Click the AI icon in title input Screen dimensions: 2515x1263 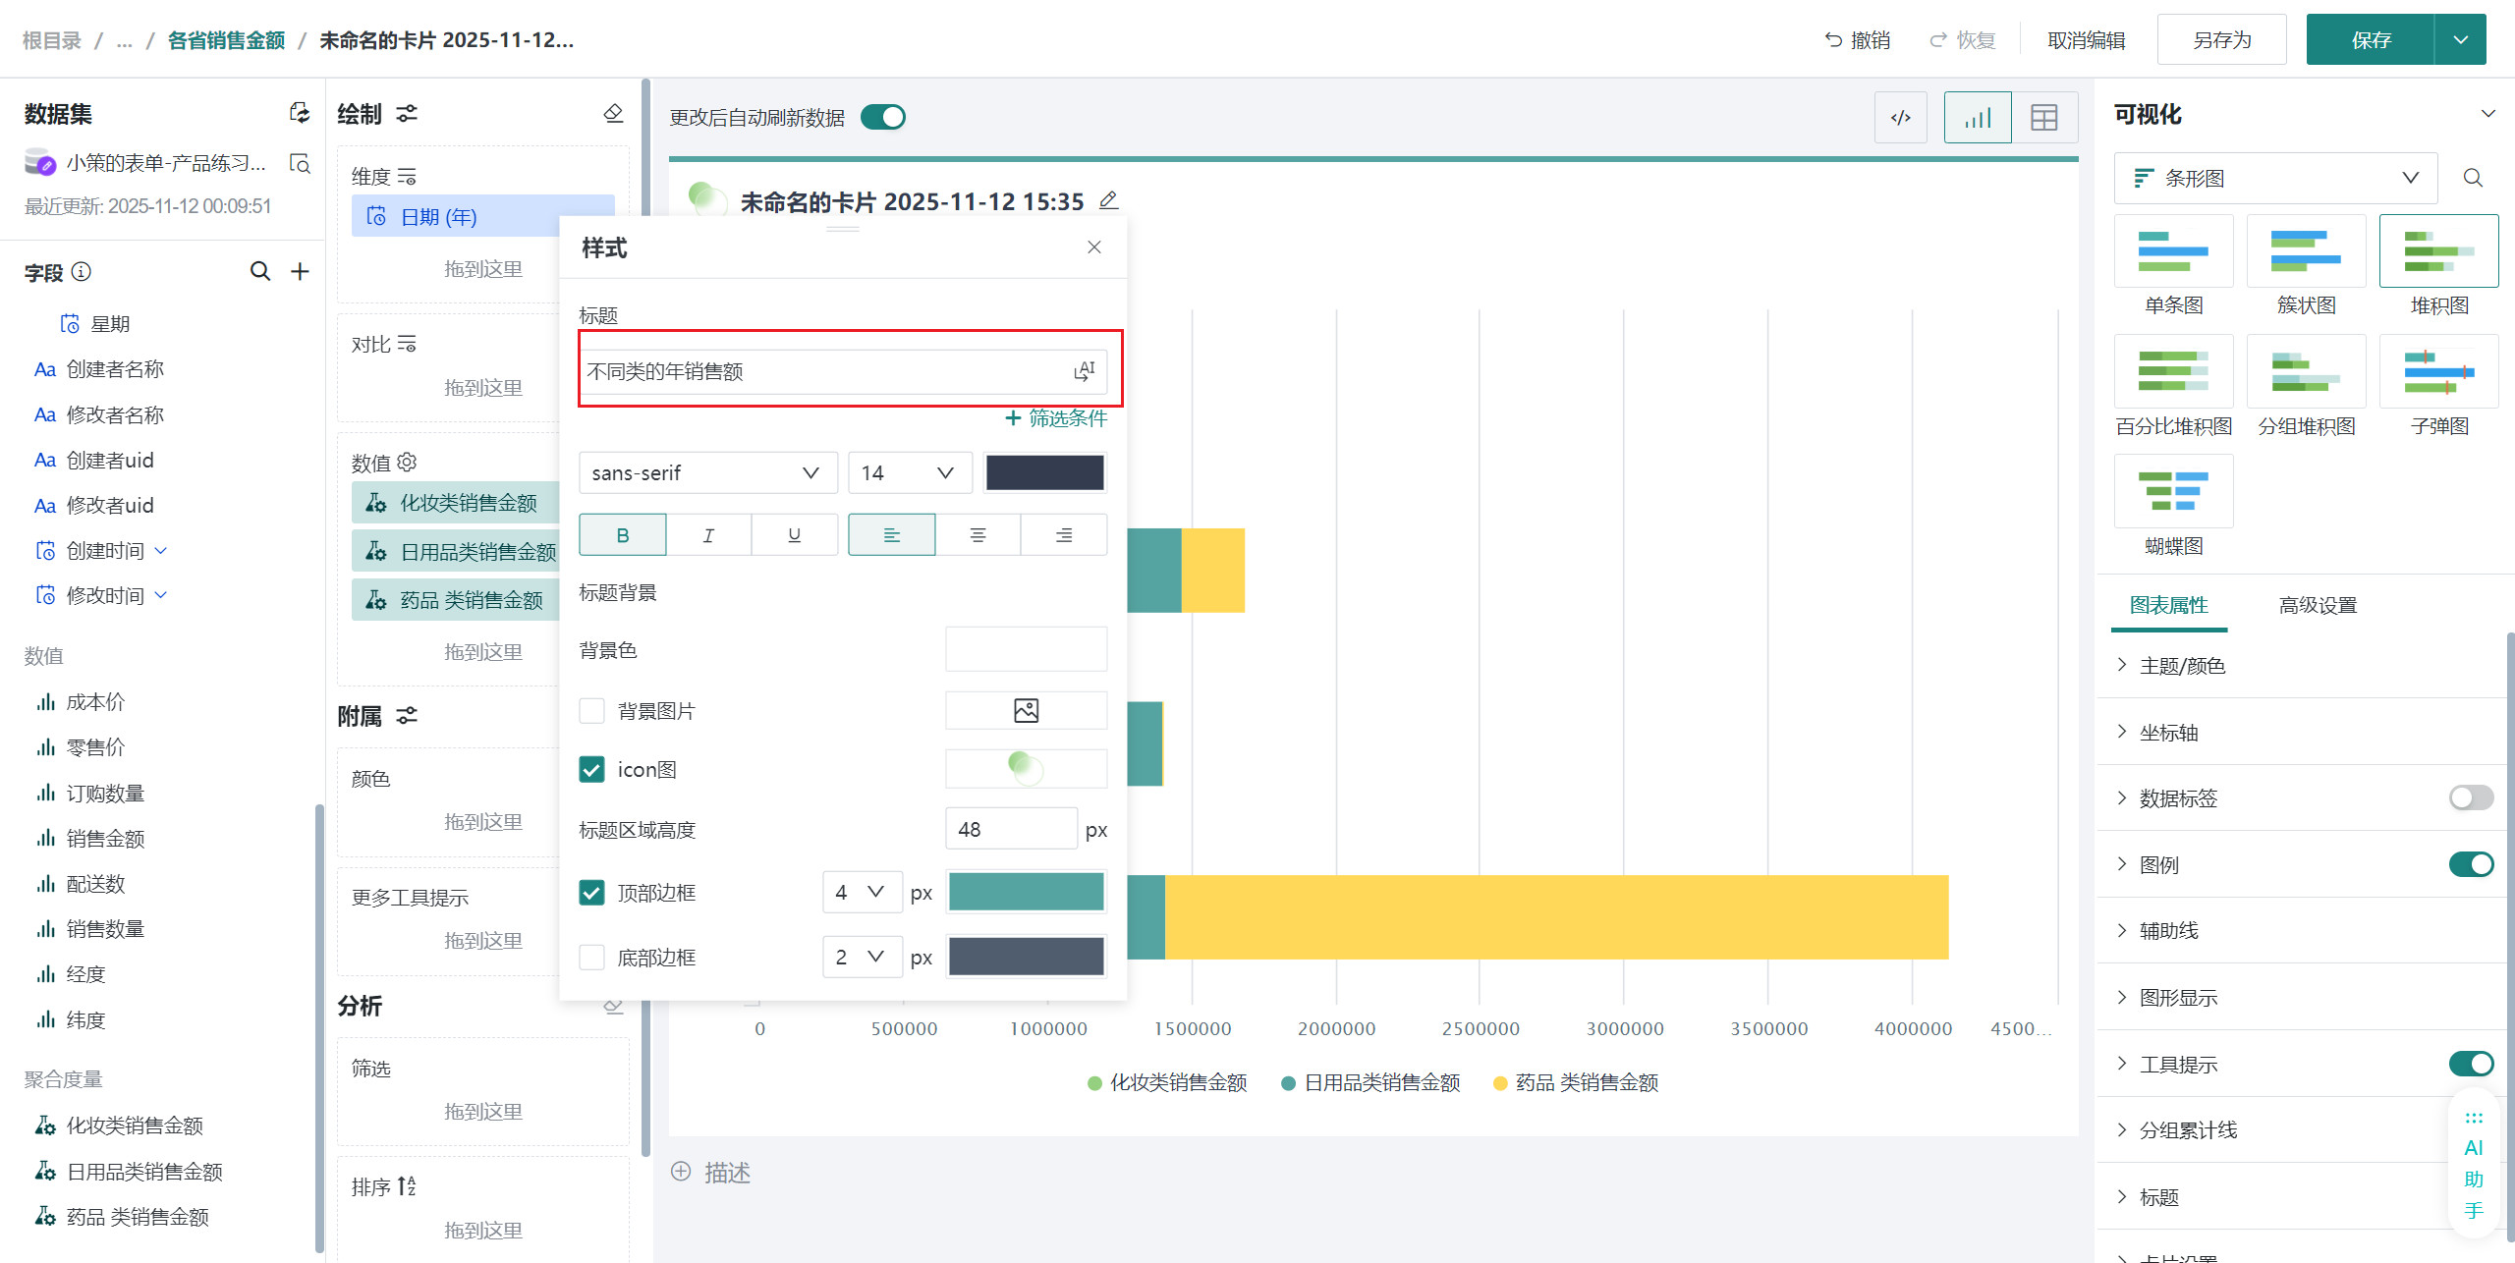(x=1084, y=371)
